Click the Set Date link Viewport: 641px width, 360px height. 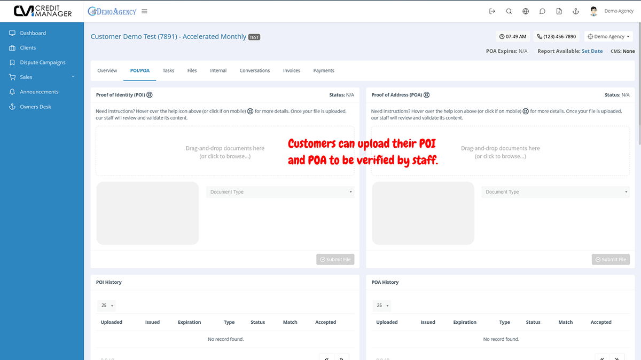click(592, 51)
